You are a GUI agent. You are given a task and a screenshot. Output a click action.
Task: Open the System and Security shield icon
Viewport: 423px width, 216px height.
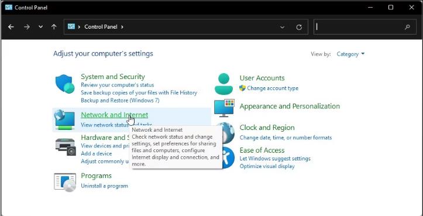[65, 84]
